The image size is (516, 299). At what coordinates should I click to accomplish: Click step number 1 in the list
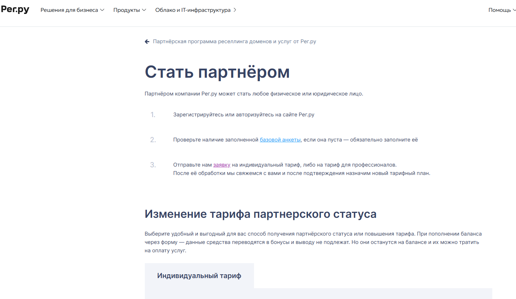[x=153, y=115]
